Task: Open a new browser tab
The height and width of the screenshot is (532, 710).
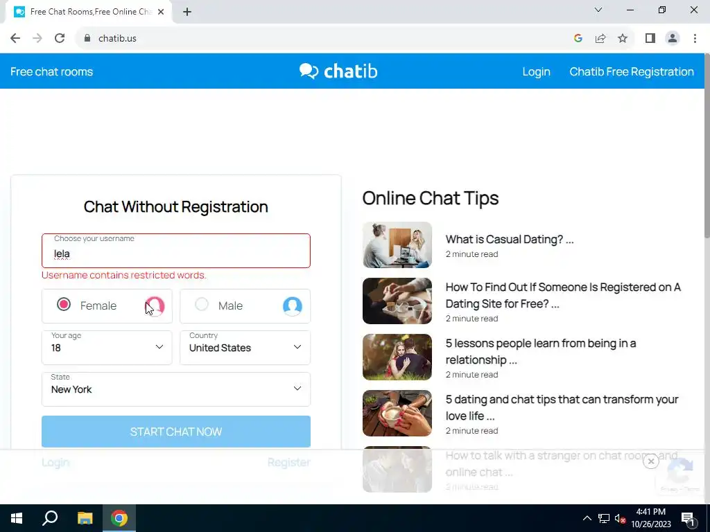Action: [187, 12]
